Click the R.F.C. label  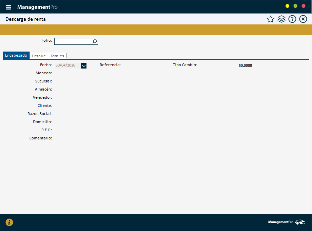click(x=46, y=130)
